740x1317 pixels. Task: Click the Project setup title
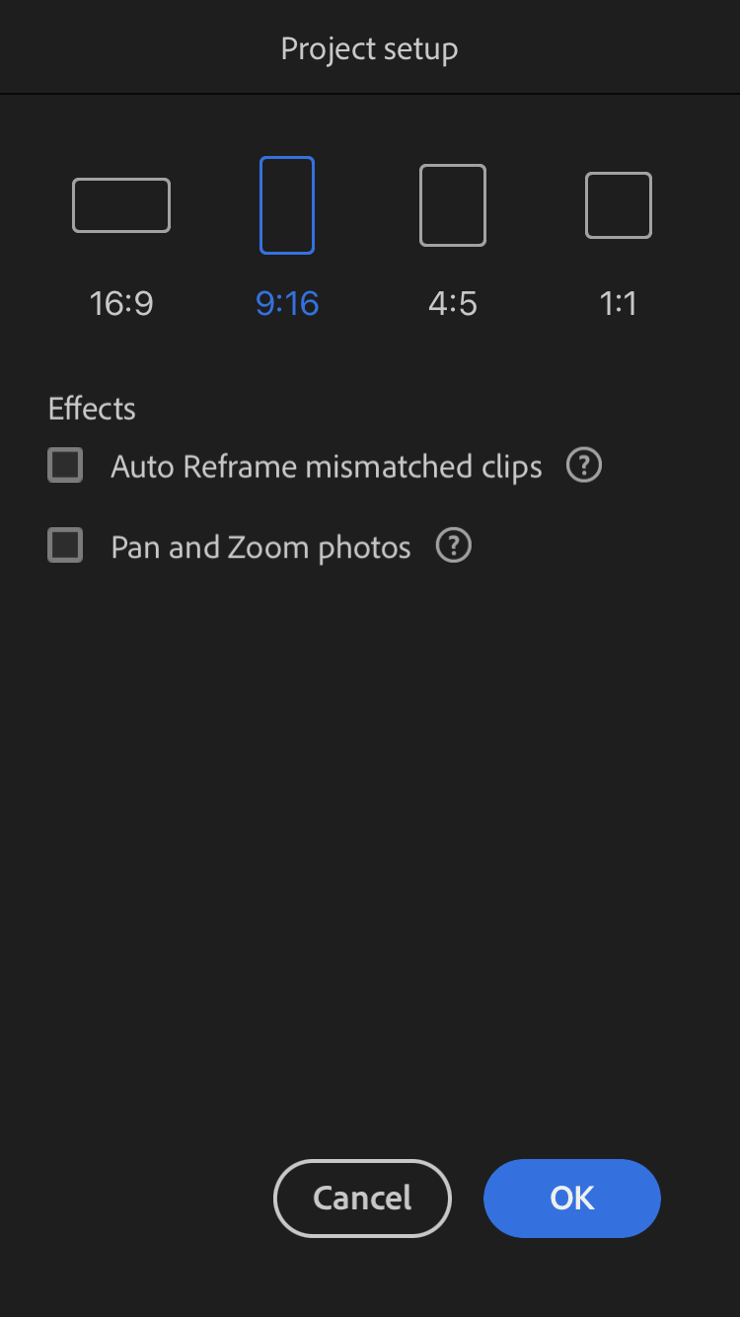click(369, 48)
